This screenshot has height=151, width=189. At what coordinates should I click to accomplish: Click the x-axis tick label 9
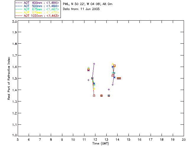click(x=62, y=139)
